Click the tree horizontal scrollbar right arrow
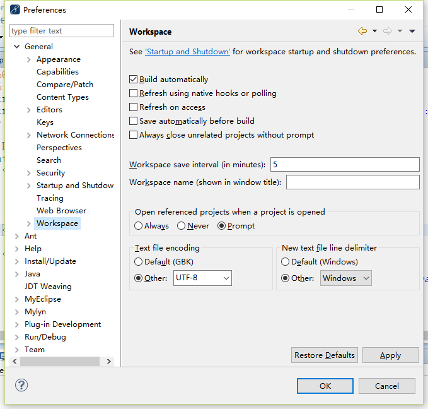428x409 pixels. coord(109,362)
